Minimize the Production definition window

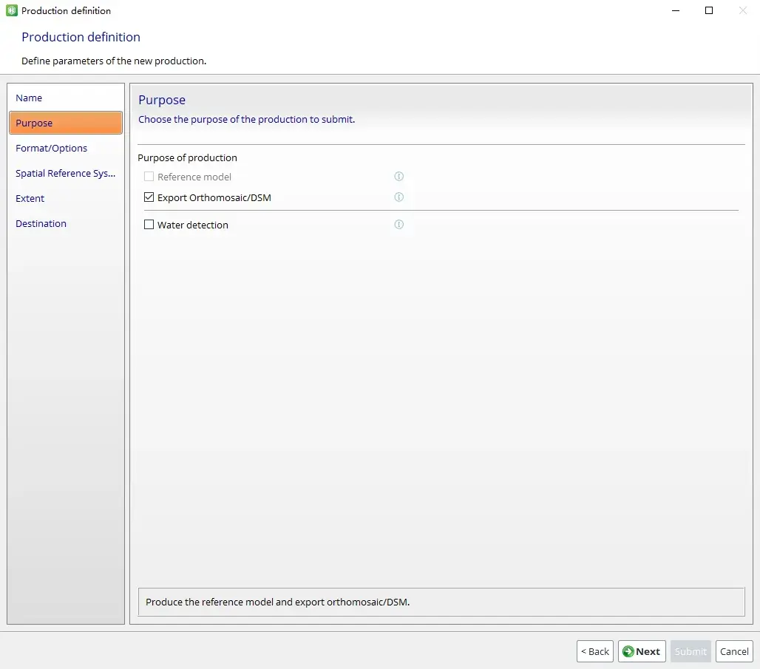tap(676, 10)
